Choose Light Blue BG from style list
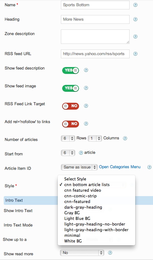This screenshot has width=153, height=260. point(77,218)
